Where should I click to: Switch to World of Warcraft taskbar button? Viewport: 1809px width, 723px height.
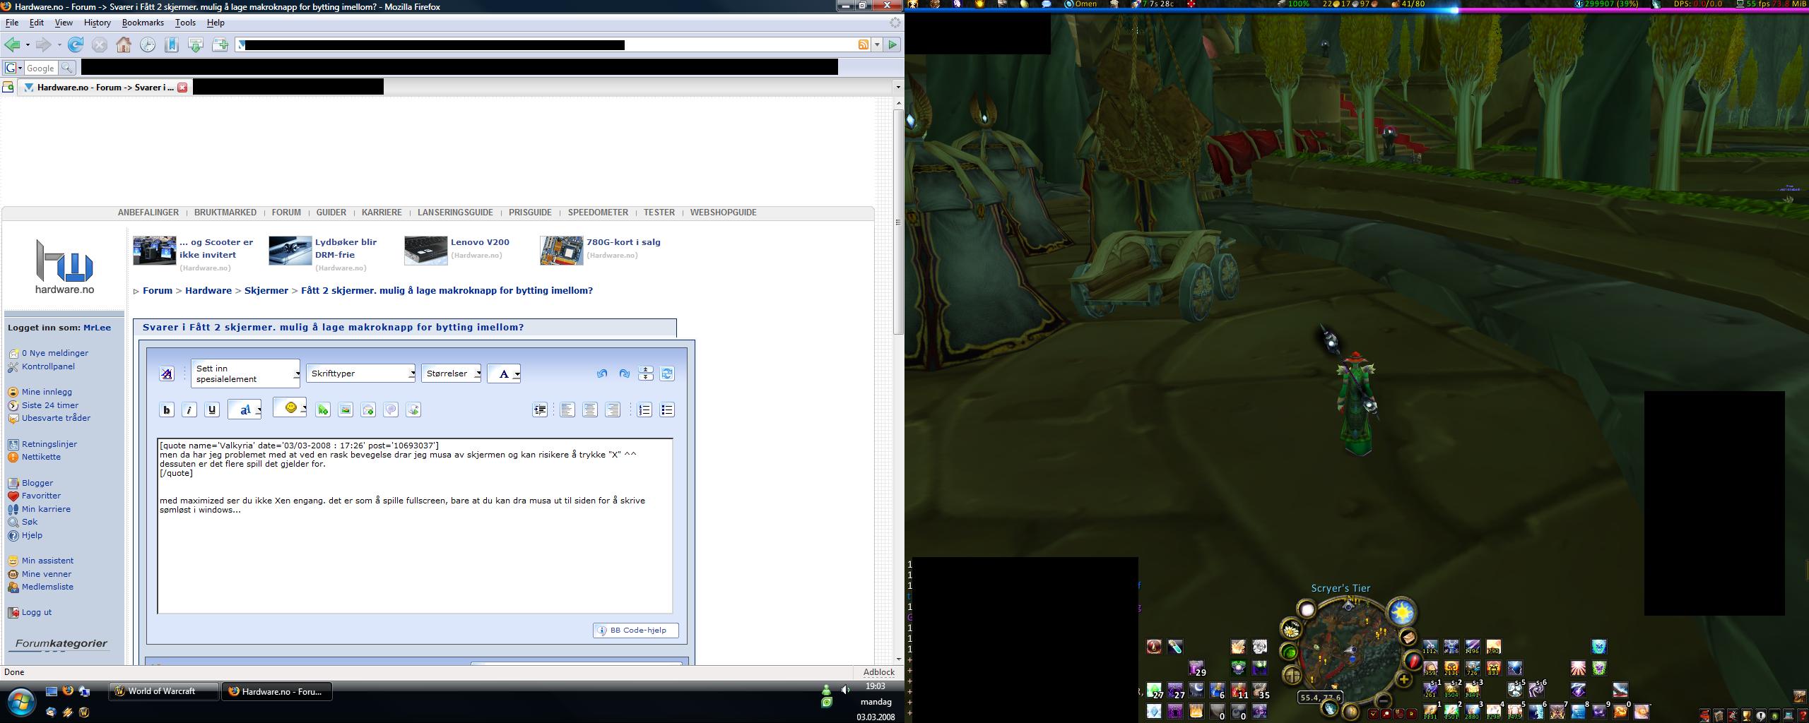(163, 691)
